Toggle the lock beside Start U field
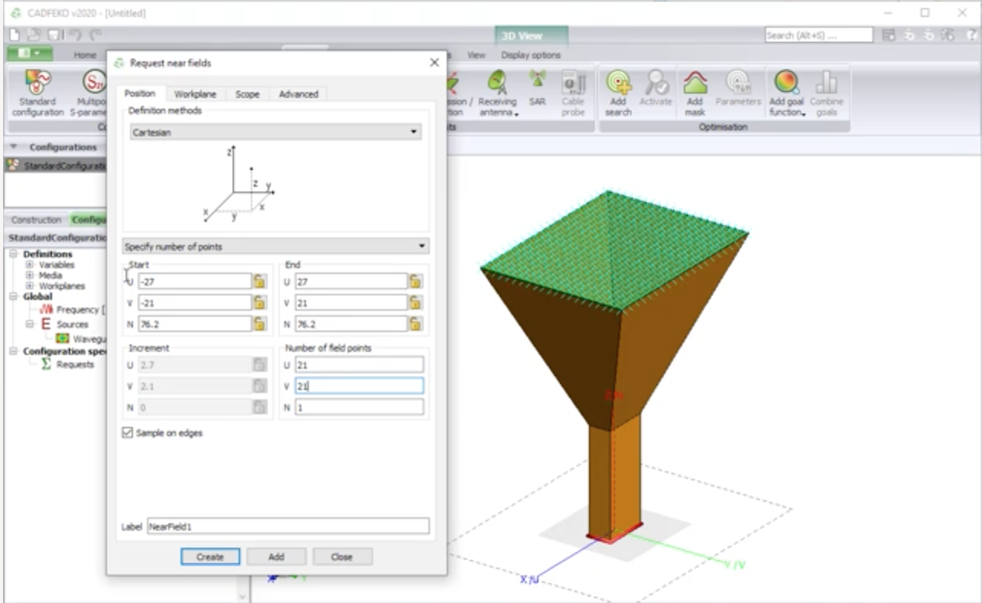 [x=260, y=282]
